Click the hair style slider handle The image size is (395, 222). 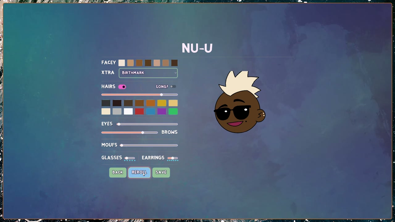[x=161, y=95]
